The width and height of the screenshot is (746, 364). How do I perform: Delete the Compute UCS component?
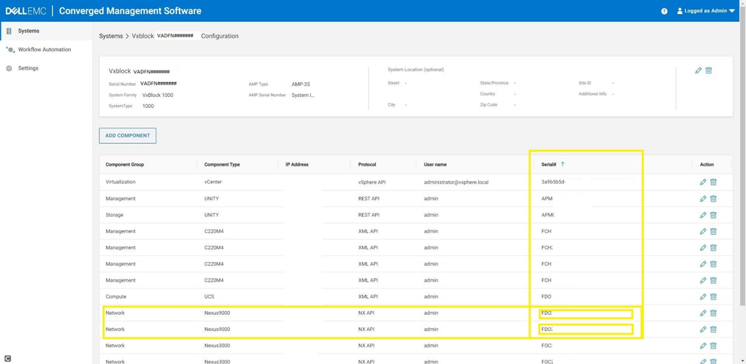click(x=713, y=296)
